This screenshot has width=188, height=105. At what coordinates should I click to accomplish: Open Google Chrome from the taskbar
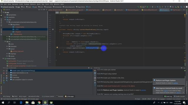tap(39, 102)
